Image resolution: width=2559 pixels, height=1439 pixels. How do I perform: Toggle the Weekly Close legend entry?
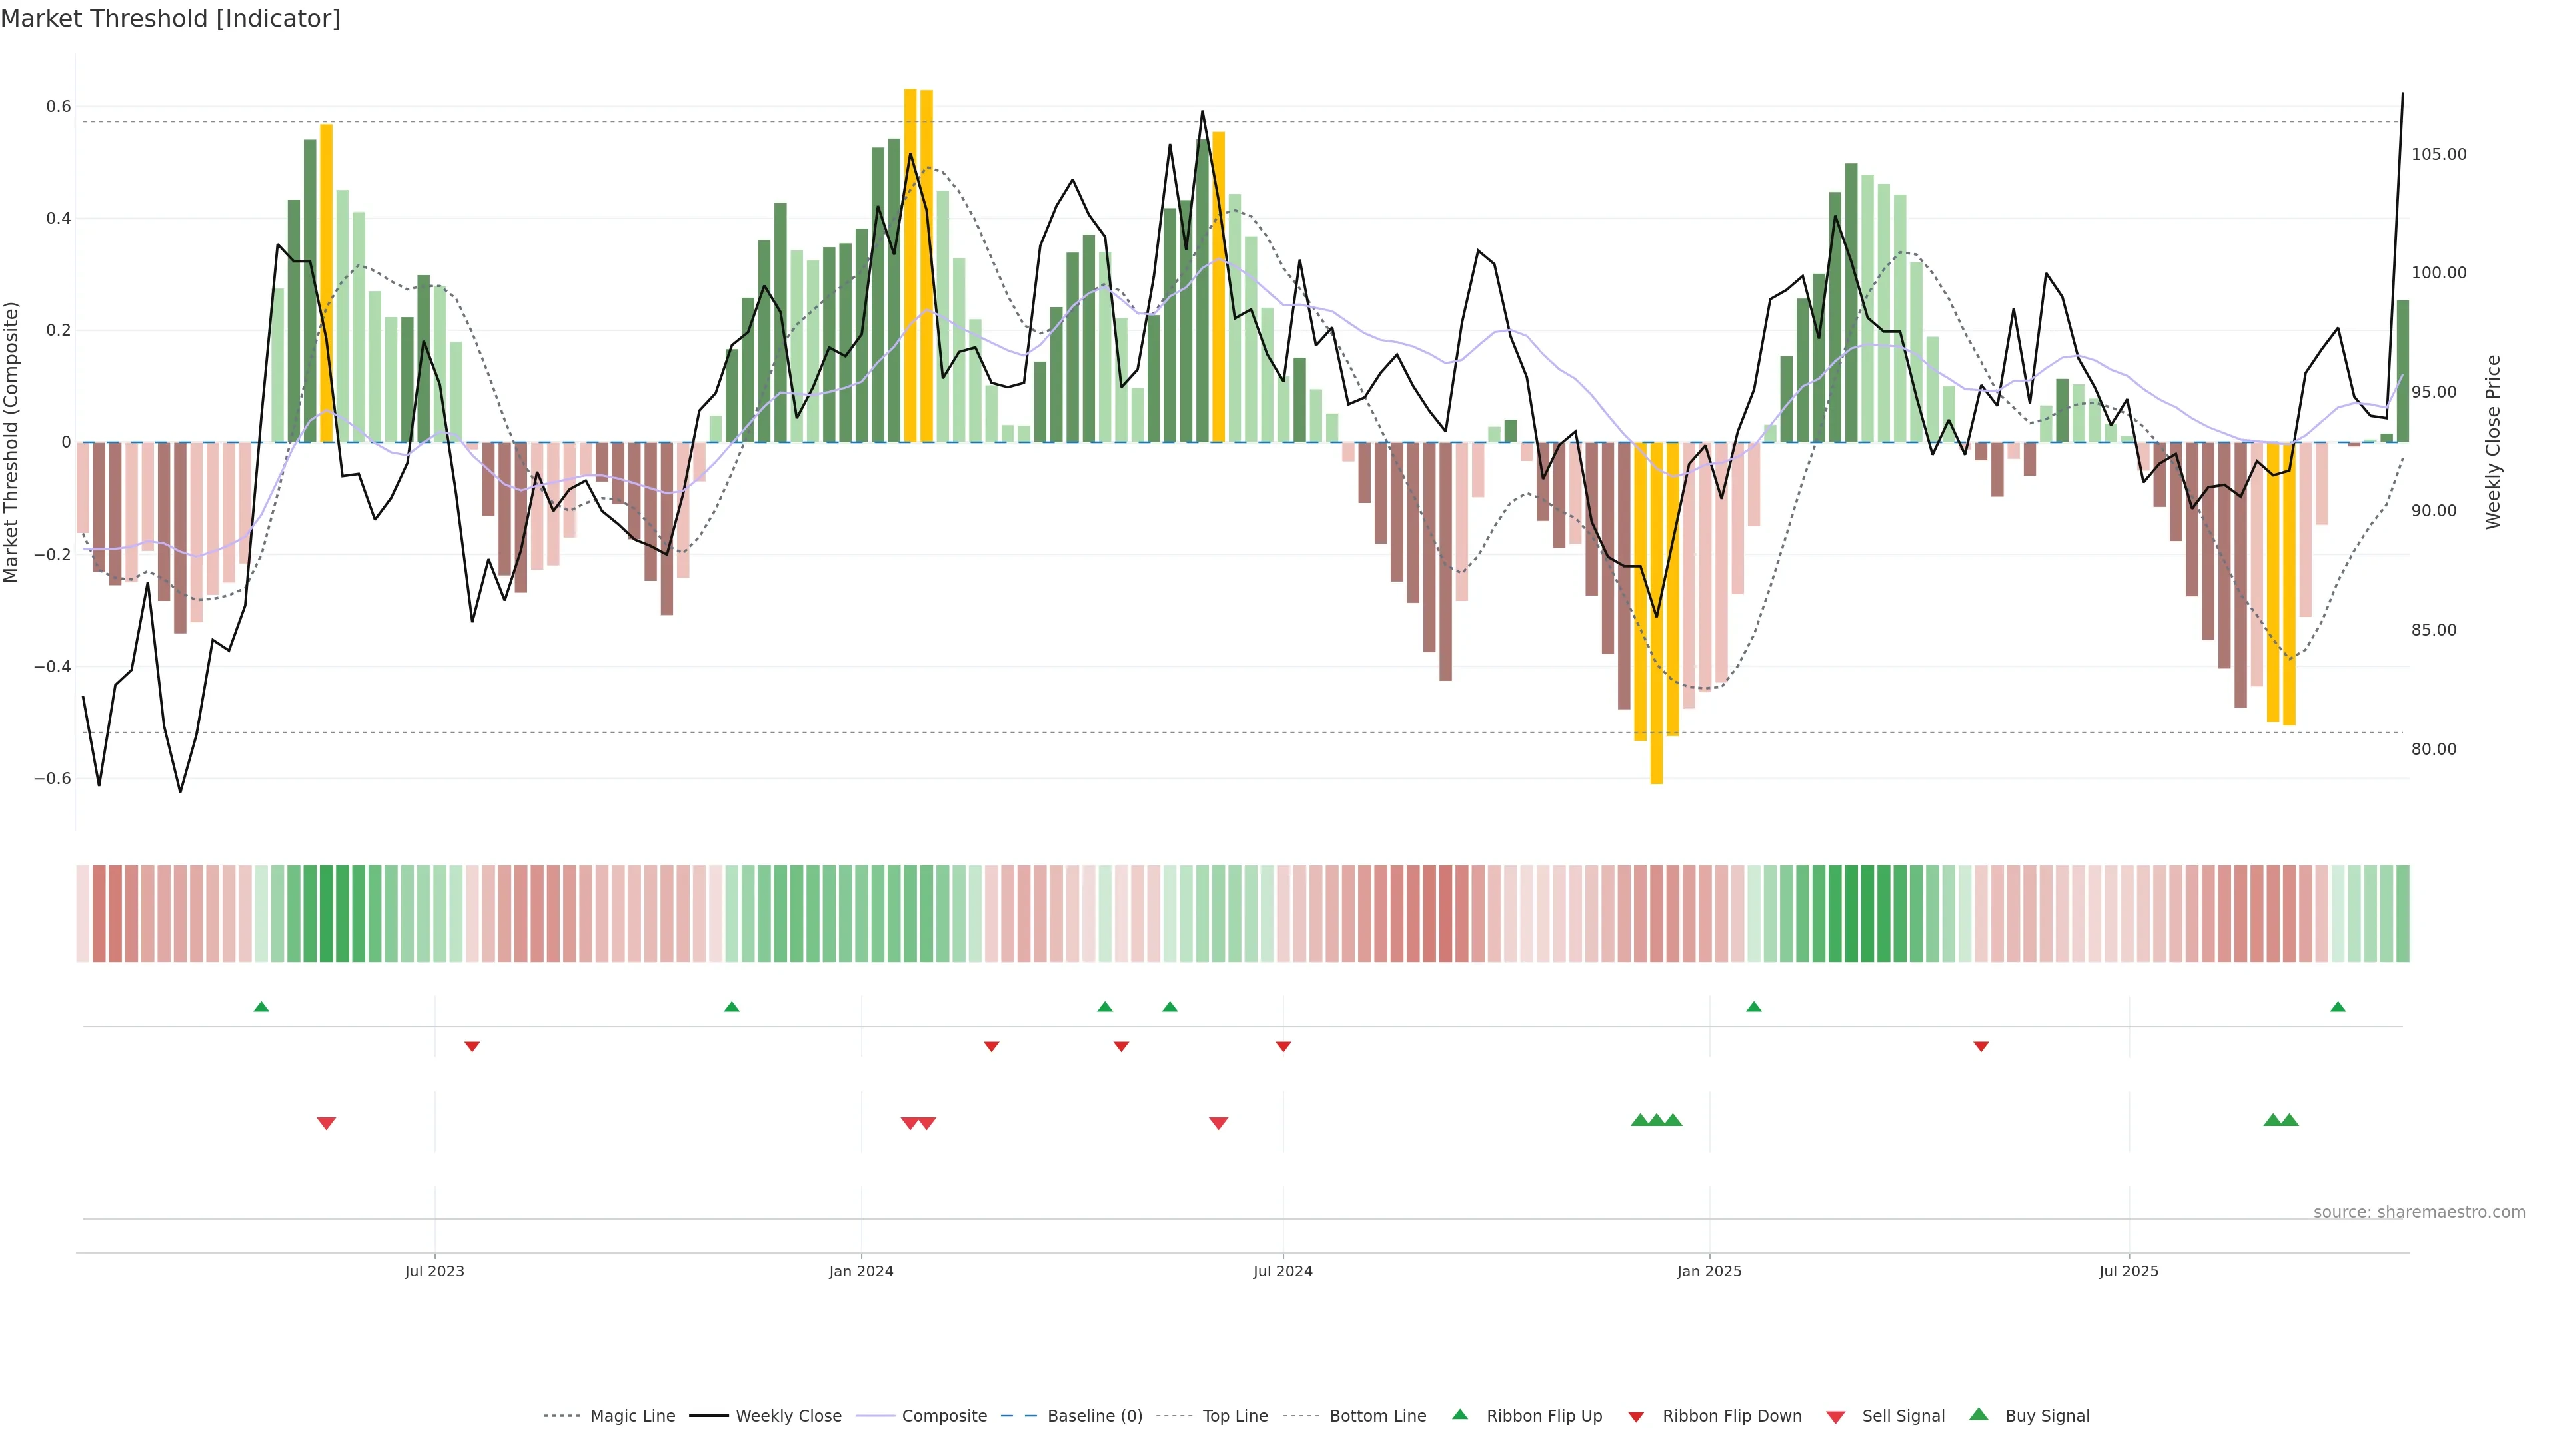(x=788, y=1416)
